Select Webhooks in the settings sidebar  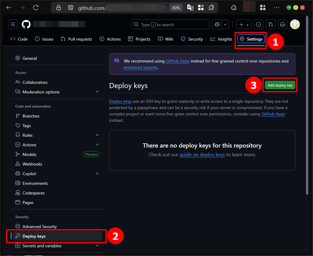(32, 164)
